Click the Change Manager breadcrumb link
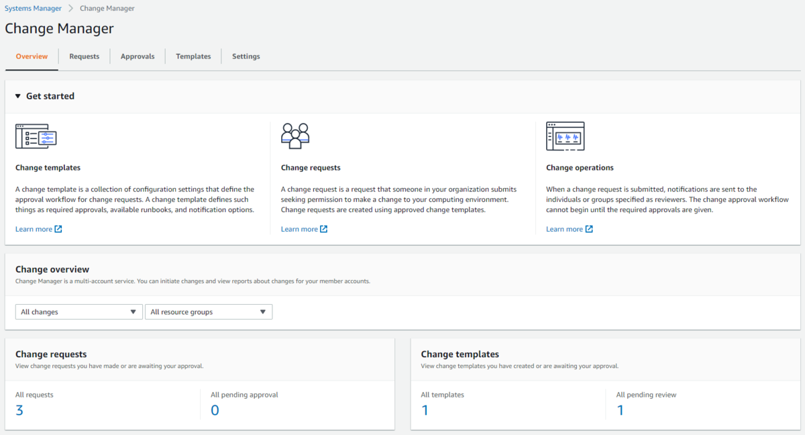 pos(107,8)
